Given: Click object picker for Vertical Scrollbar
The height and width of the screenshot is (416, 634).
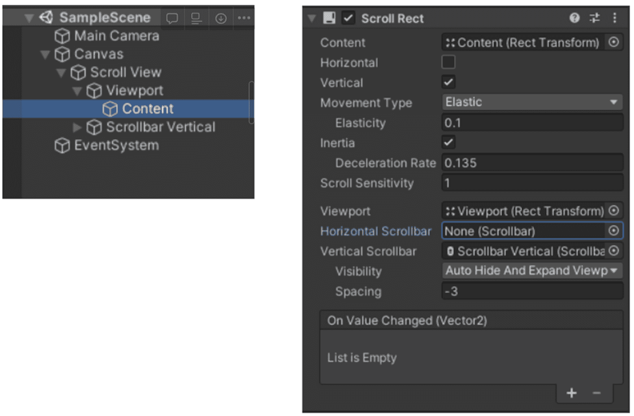Looking at the screenshot, I should 614,251.
